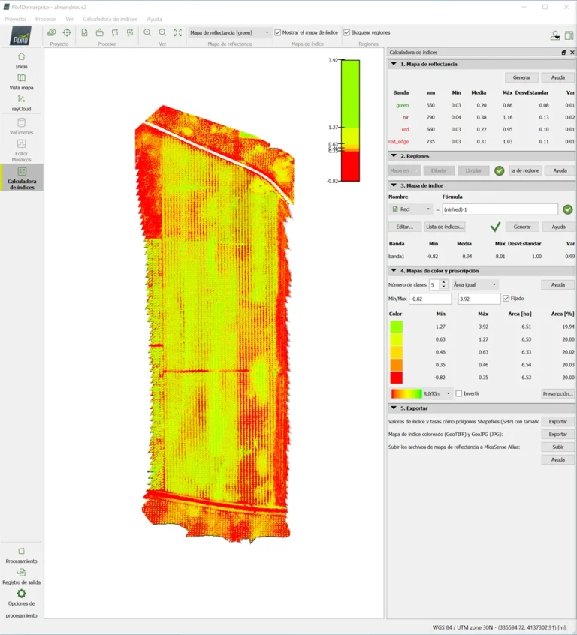This screenshot has width=577, height=635.
Task: Click Generar in Mapa de reflectancia section
Action: 521,77
